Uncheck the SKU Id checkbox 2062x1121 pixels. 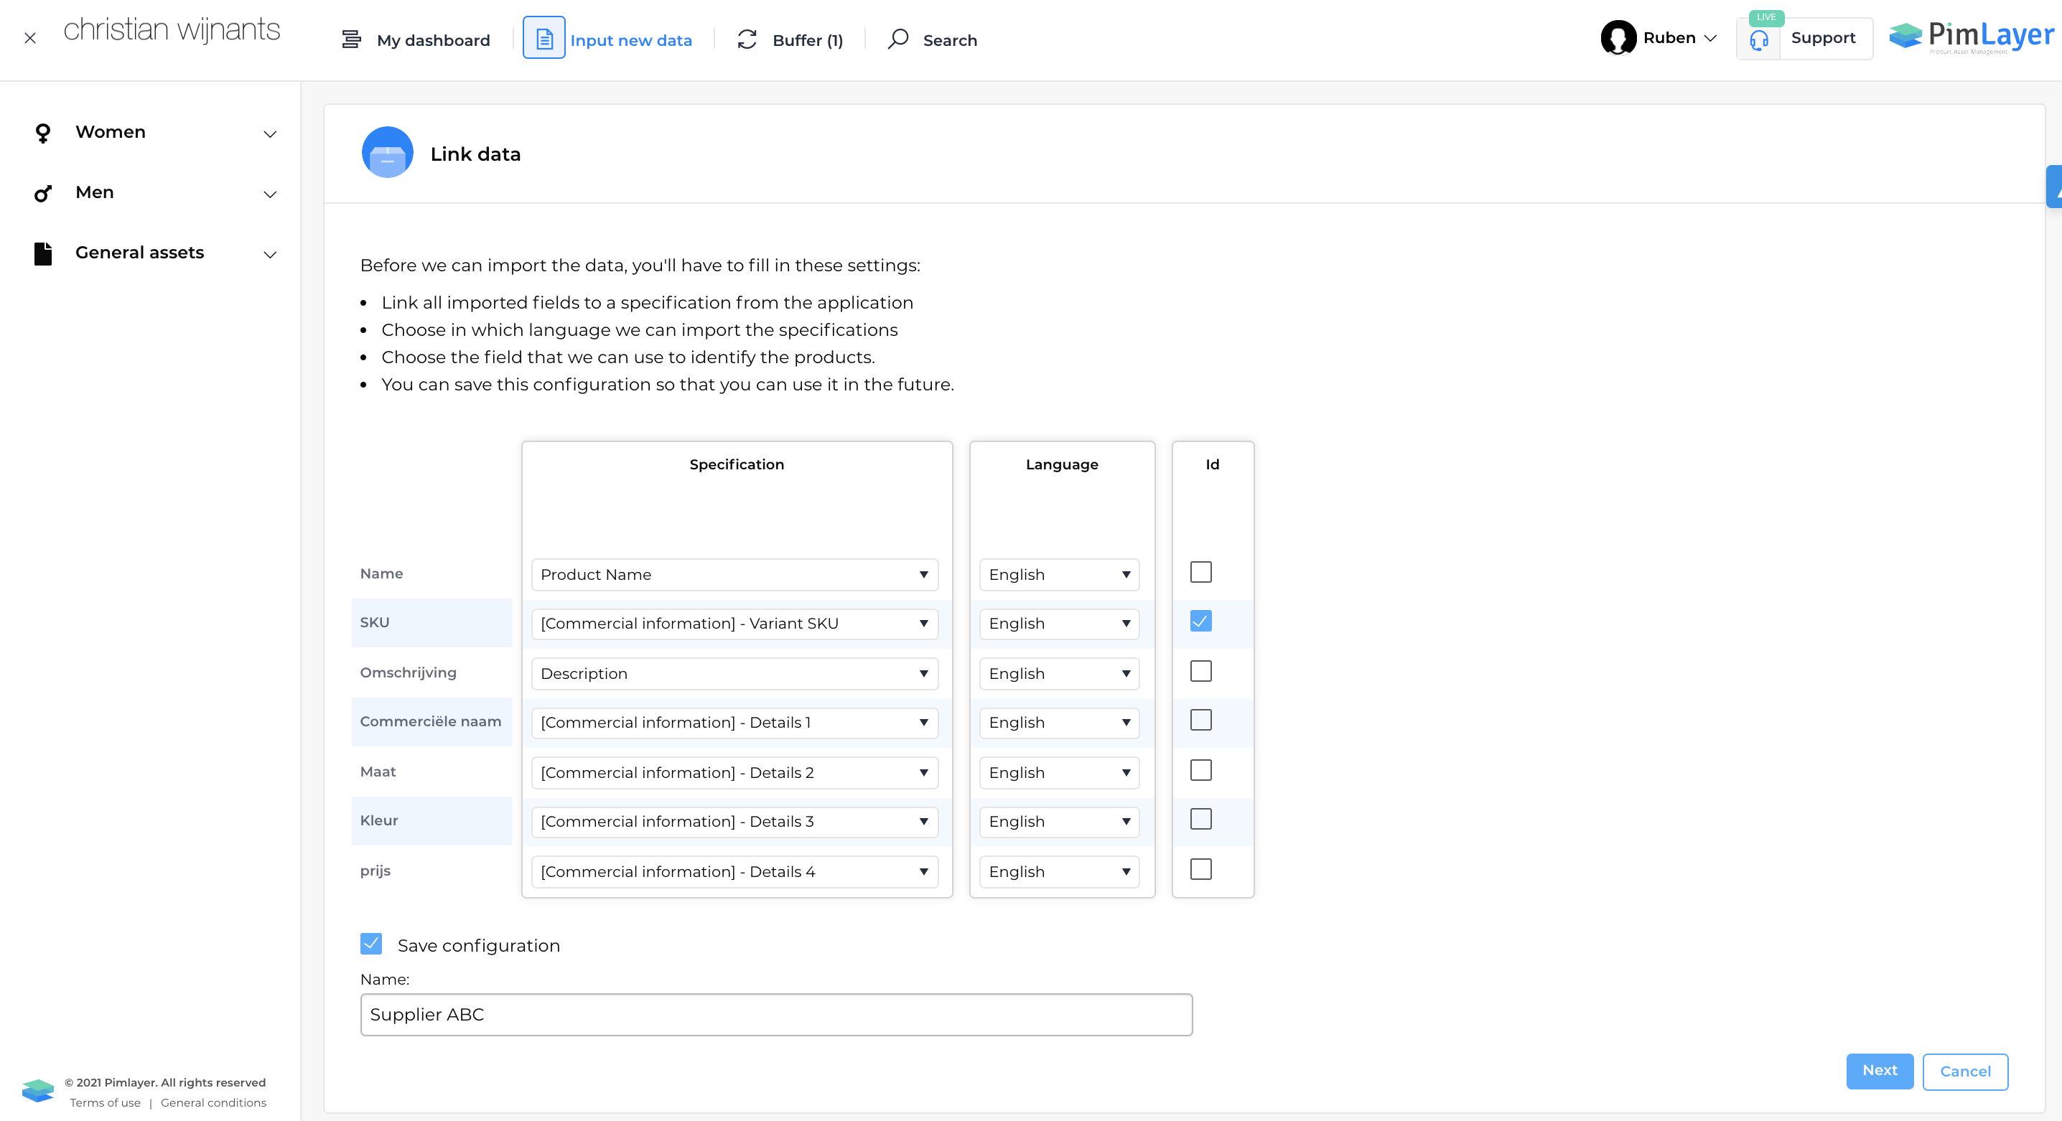point(1200,622)
